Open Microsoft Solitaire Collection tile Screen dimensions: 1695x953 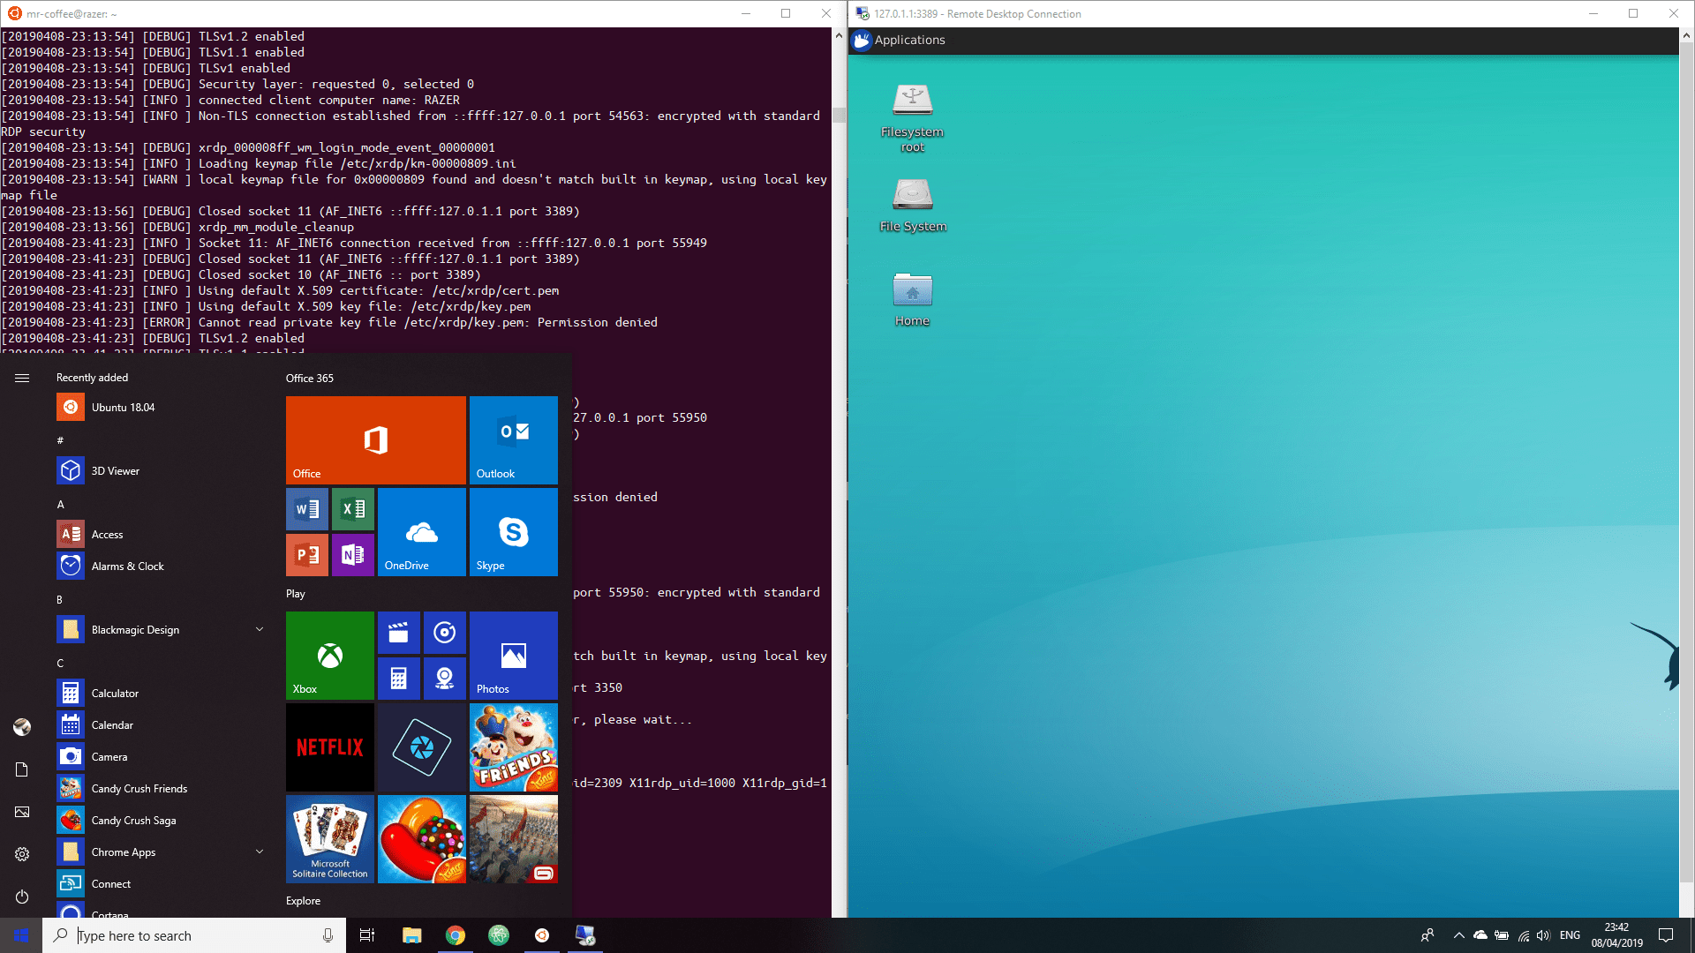329,837
